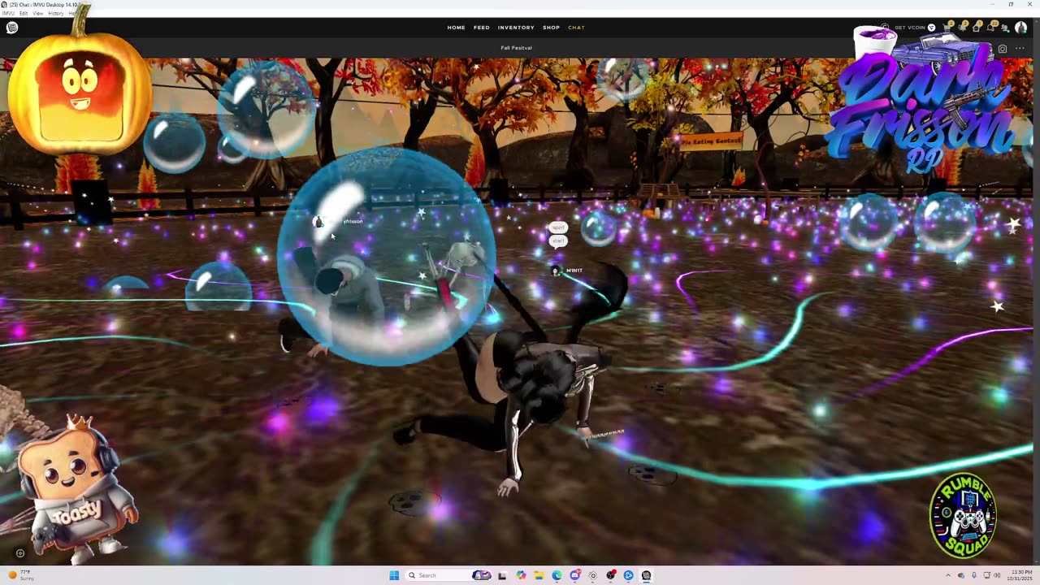Open the INVENTORY tab
The width and height of the screenshot is (1040, 585).
516,28
